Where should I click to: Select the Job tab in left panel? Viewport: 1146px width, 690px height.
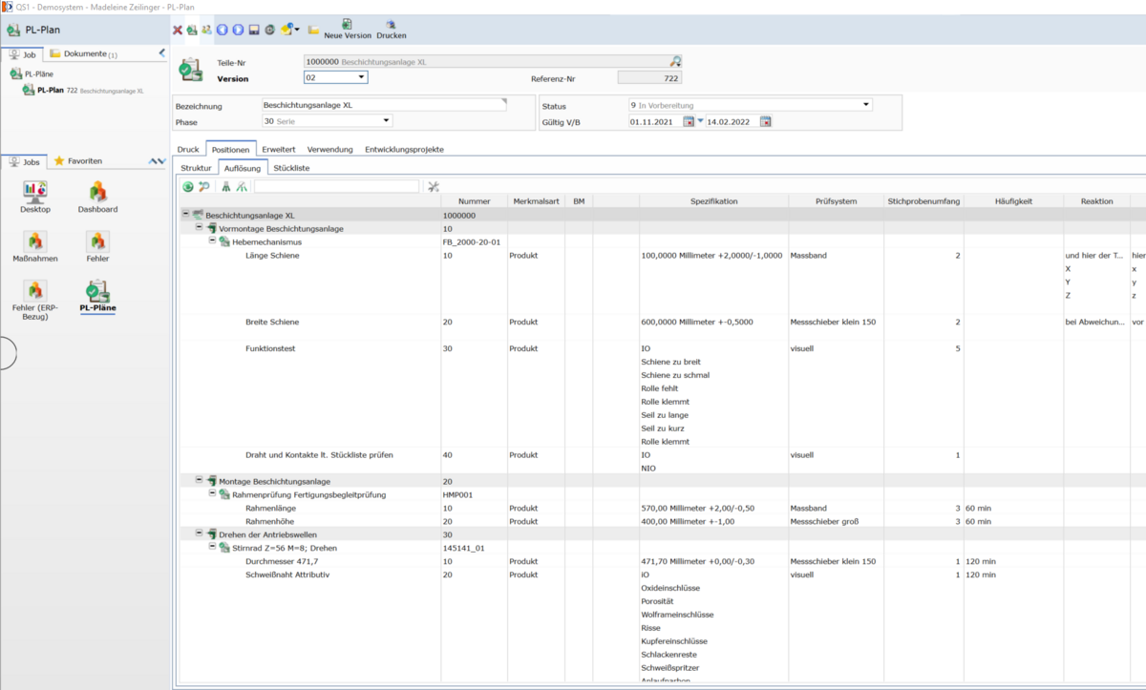23,54
